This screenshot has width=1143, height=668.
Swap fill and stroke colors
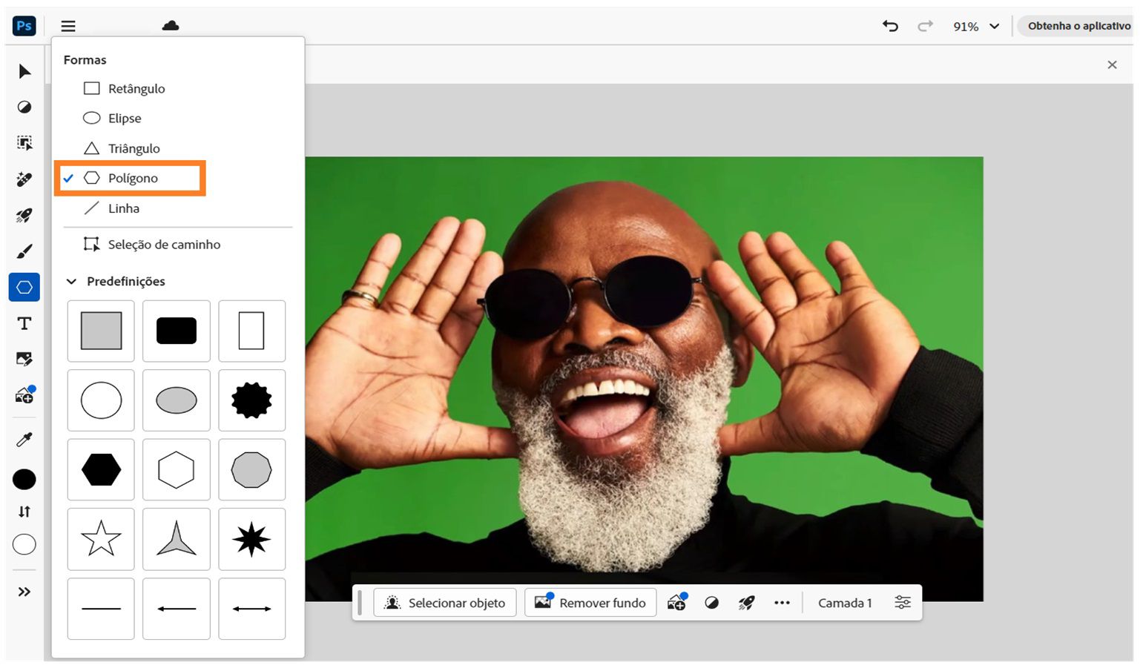[24, 511]
